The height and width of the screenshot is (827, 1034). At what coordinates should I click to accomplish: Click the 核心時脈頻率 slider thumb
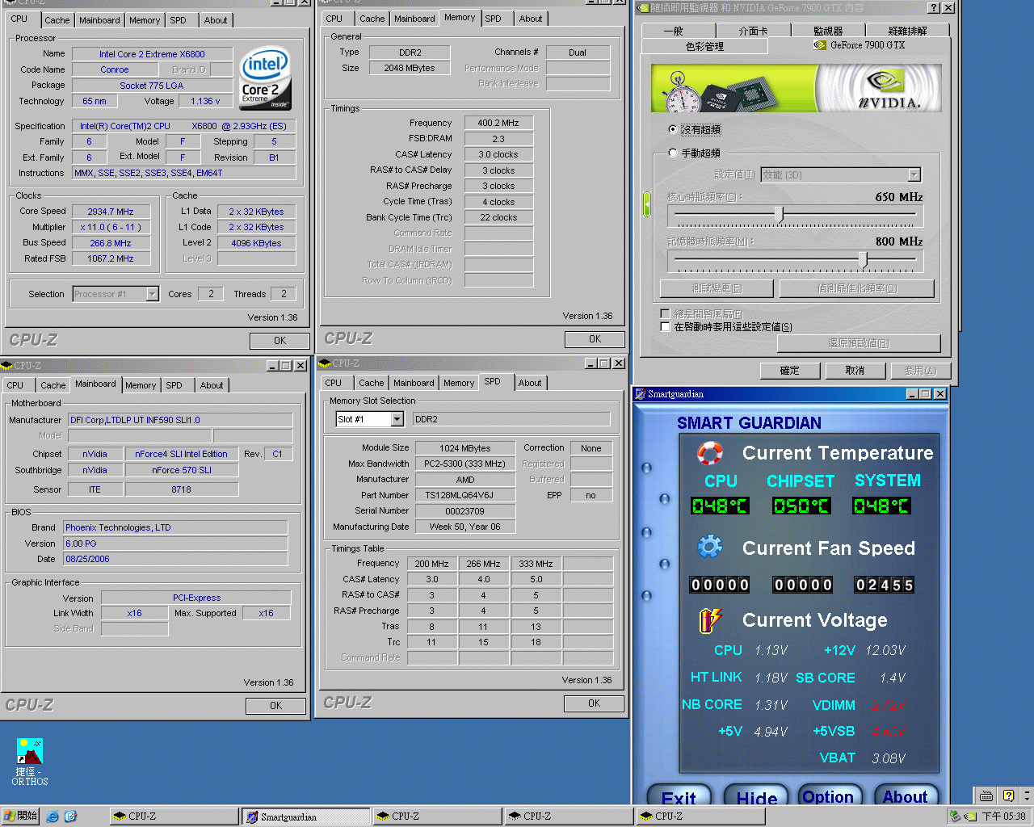[779, 214]
